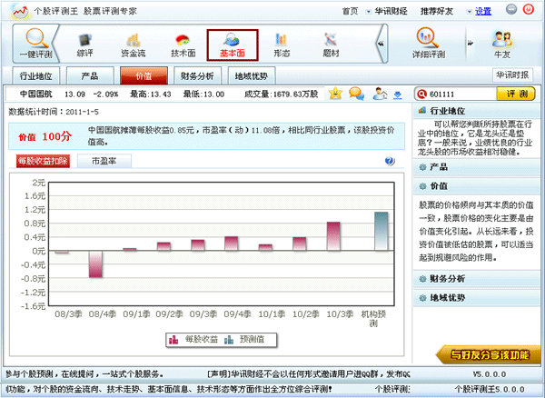The image size is (545, 398).
Task: Minimize the window with gray button
Action: click(x=510, y=9)
